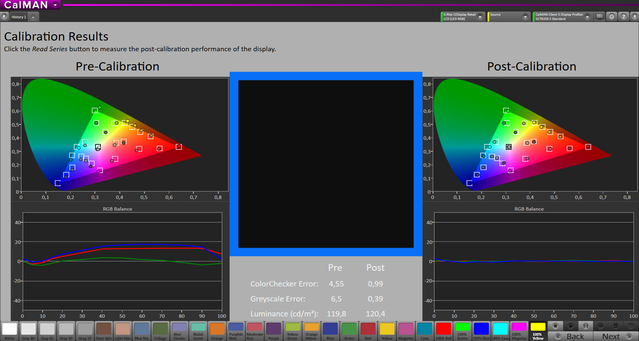Open the DDC monitor control icon
The image size is (639, 341).
pos(600,16)
